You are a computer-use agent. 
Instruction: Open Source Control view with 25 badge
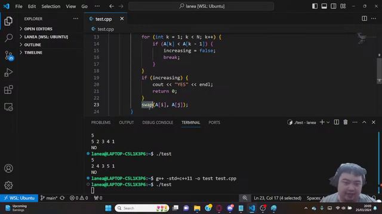9,55
